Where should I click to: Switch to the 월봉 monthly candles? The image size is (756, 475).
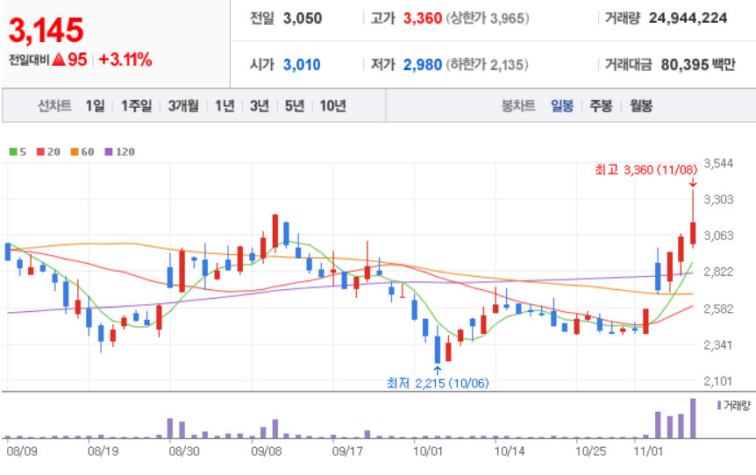(641, 105)
